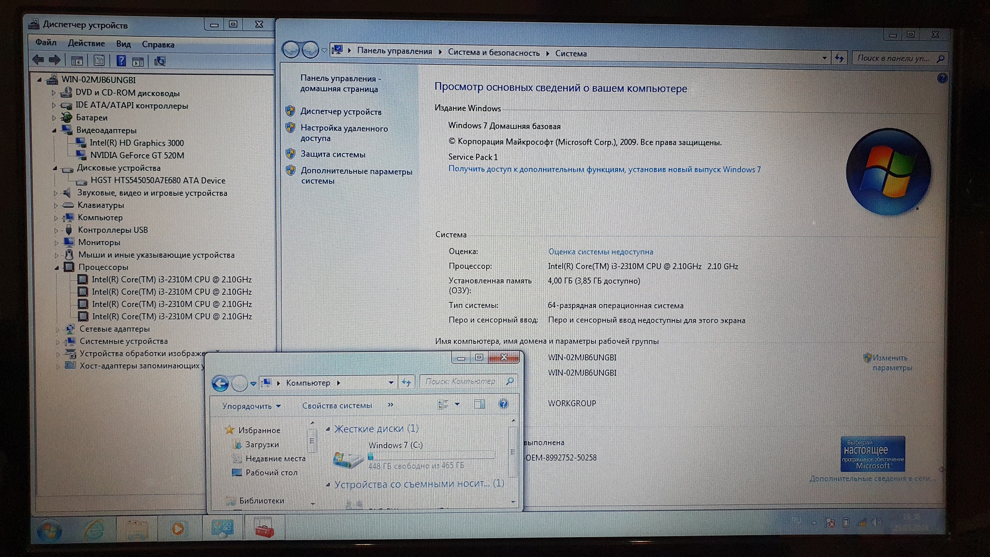
Task: Open Windows Media Player taskbar icon
Action: tap(177, 529)
